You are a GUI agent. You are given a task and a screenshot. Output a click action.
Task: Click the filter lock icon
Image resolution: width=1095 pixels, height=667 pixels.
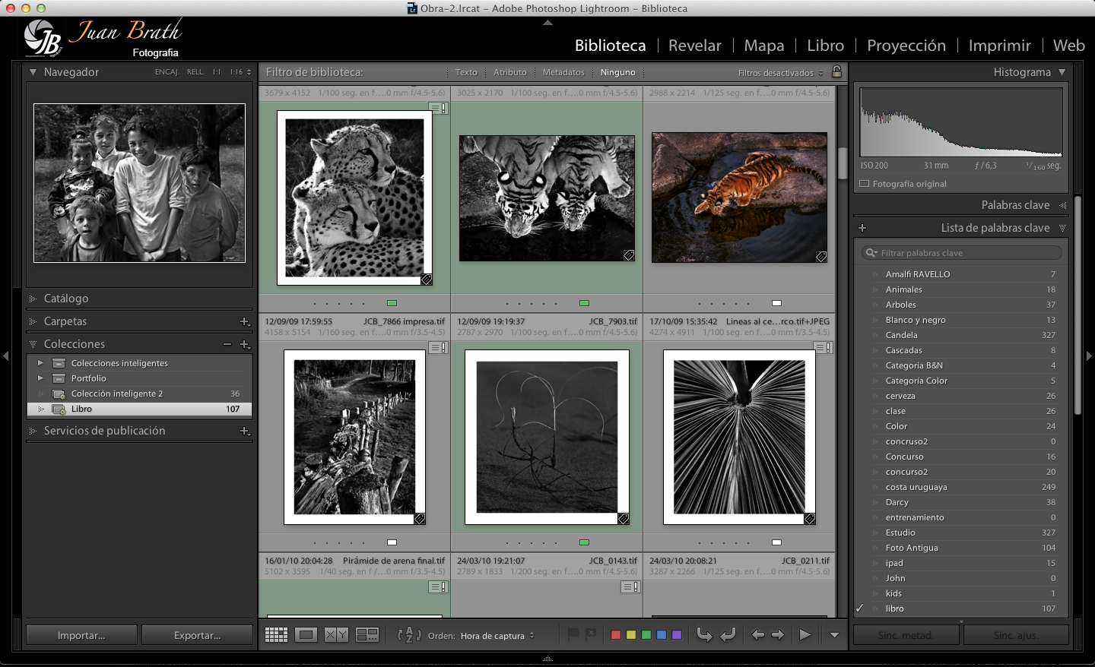pos(836,71)
